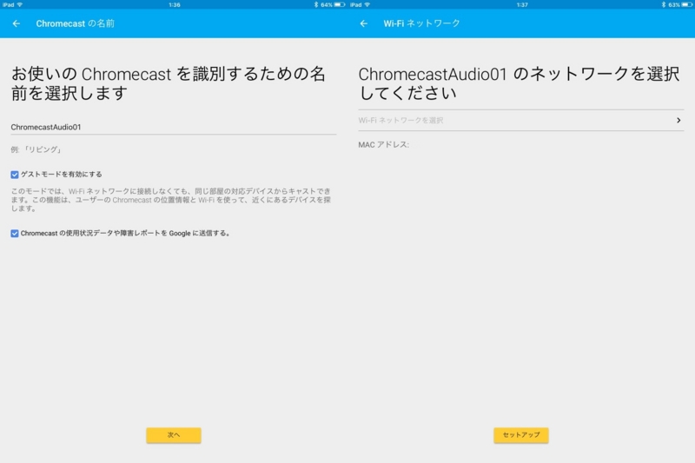The height and width of the screenshot is (463, 695).
Task: Edit the ChromecastAudio01 name field
Action: (173, 127)
